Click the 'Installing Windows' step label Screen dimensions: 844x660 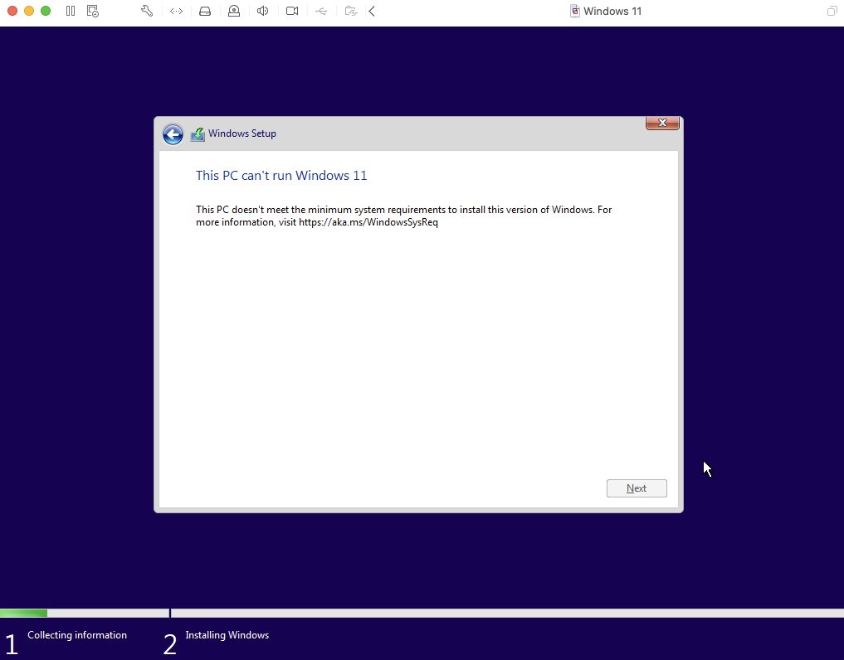click(227, 635)
